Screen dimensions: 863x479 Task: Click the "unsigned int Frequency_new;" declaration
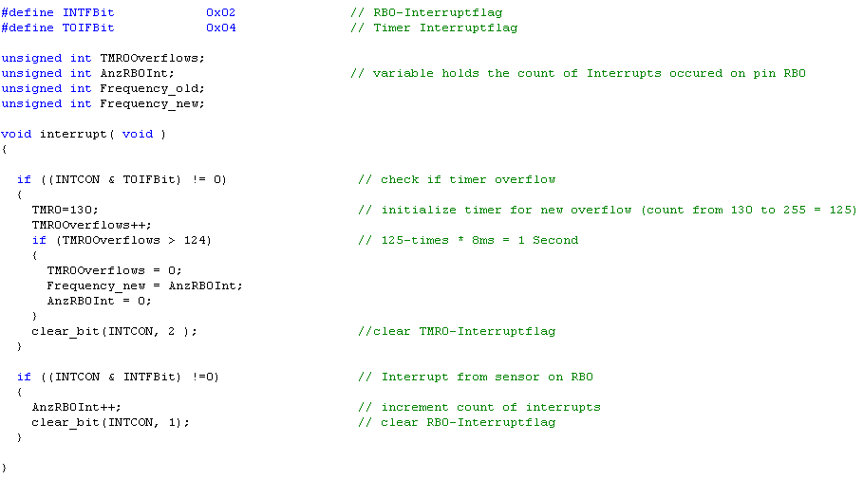point(103,103)
